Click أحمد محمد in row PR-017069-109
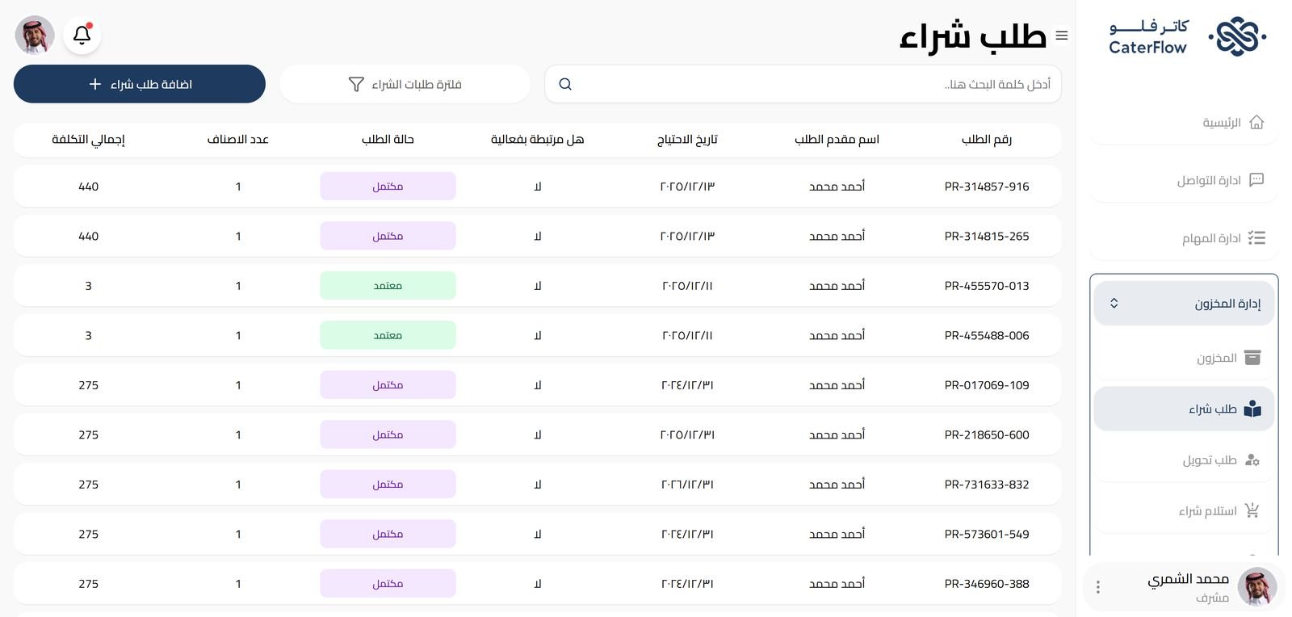Viewport: 1292px width, 617px height. pos(837,385)
